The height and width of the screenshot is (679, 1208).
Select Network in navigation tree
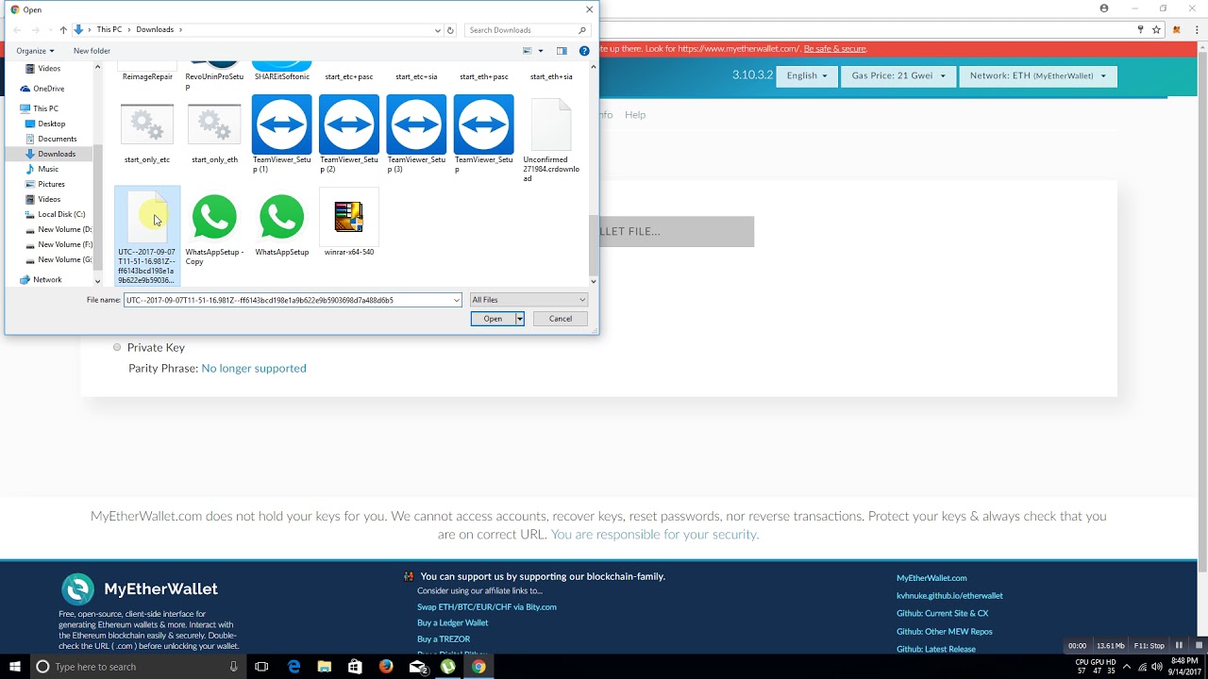[46, 279]
